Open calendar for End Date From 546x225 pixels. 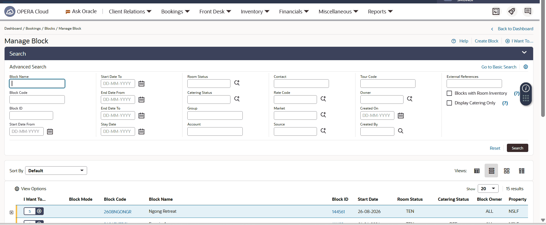coord(141,100)
